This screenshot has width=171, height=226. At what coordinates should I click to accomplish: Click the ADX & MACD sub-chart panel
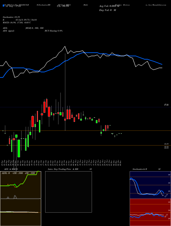[x=21, y=199]
